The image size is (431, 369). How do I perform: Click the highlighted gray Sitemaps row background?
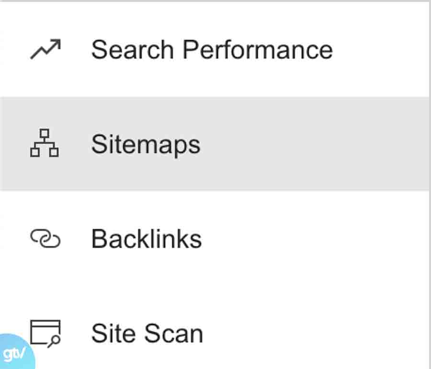tap(311, 144)
